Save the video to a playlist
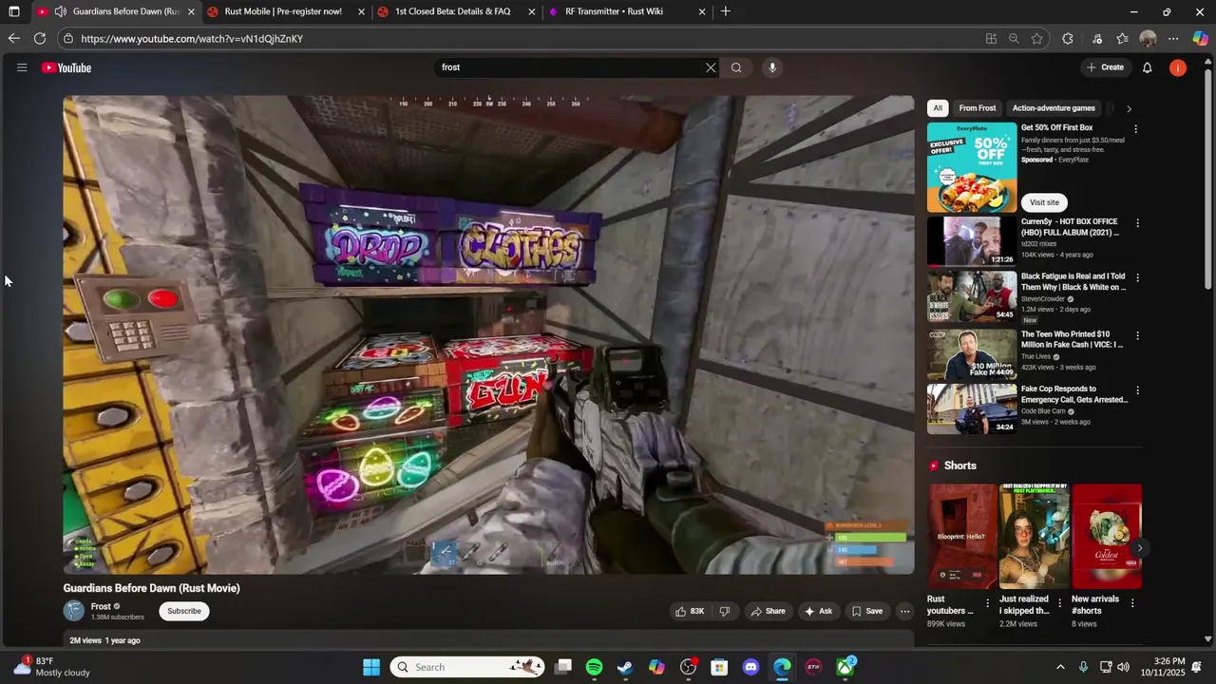Viewport: 1216px width, 684px height. [866, 611]
